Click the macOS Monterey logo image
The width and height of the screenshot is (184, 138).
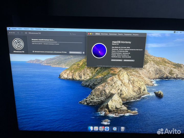[99, 51]
